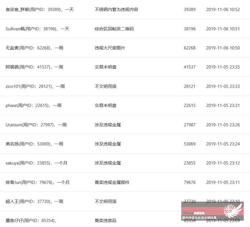Viewport: 250px width, 227px height.
Task: Click ID cell 39389
Action: (190, 10)
